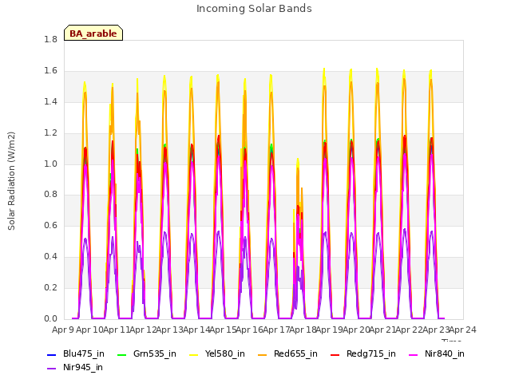This screenshot has height=383, width=511.
Task: Click the 0.0 y-axis tick label
Action: [50, 319]
